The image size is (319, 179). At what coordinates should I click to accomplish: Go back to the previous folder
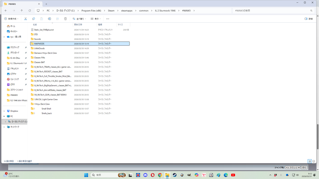(6, 11)
